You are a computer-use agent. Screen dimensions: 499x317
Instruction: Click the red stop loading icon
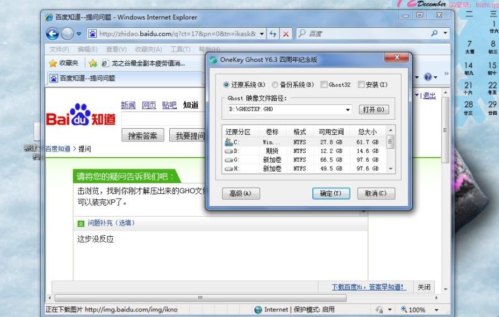tap(286, 33)
